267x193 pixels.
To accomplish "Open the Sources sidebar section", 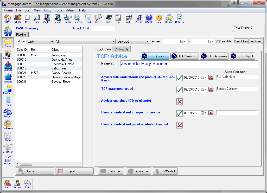I will (x=8, y=66).
